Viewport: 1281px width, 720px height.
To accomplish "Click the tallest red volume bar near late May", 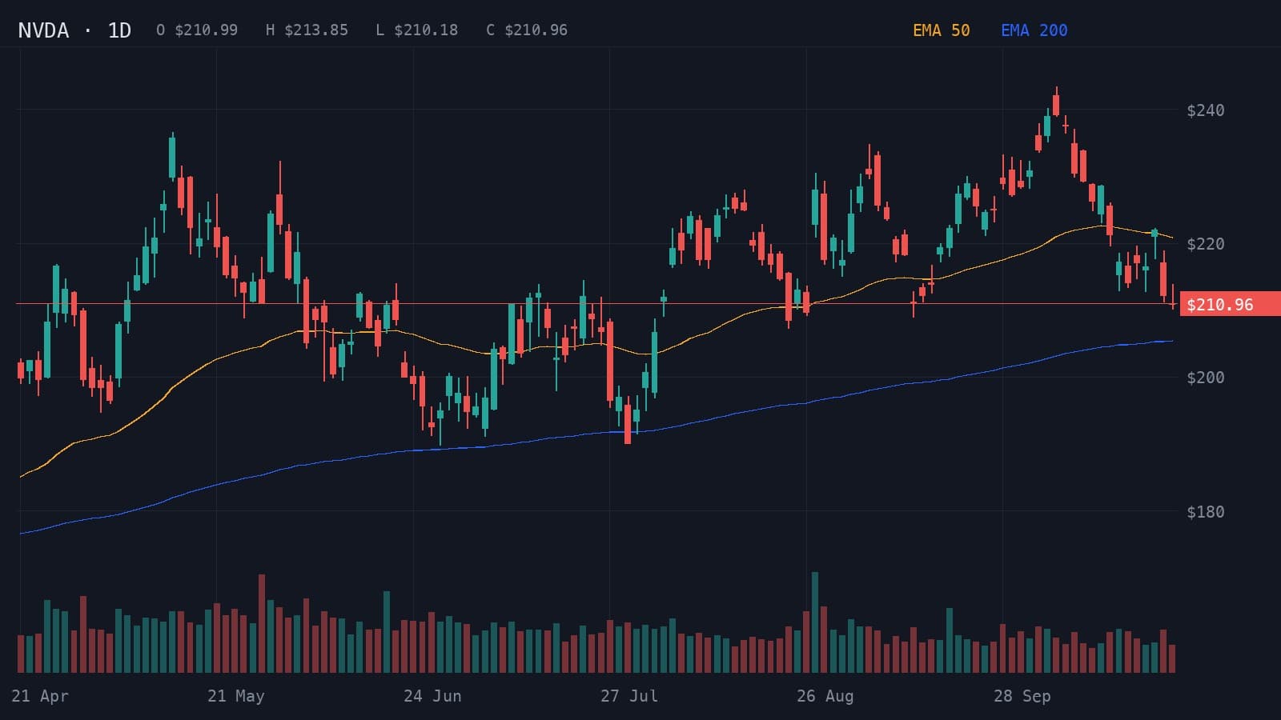I will click(261, 623).
